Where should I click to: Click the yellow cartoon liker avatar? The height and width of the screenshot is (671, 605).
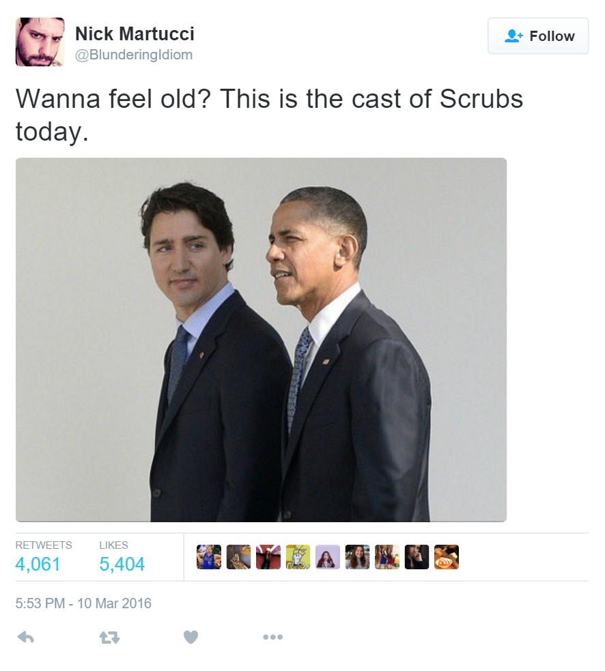(x=298, y=557)
